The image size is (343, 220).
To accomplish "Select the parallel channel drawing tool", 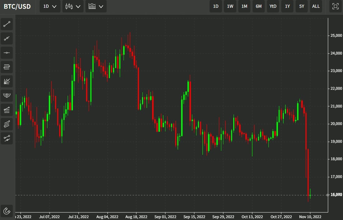I will pyautogui.click(x=7, y=124).
